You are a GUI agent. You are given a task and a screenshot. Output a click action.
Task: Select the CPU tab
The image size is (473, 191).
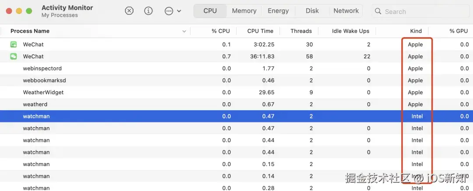[210, 11]
